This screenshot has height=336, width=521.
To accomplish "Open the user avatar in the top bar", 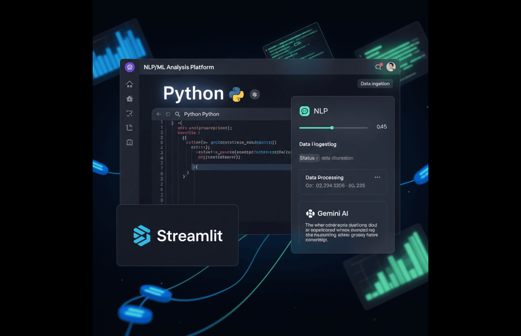I will [x=391, y=67].
